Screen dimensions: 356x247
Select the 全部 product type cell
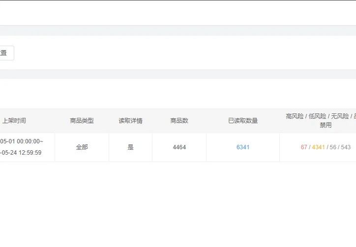(82, 147)
